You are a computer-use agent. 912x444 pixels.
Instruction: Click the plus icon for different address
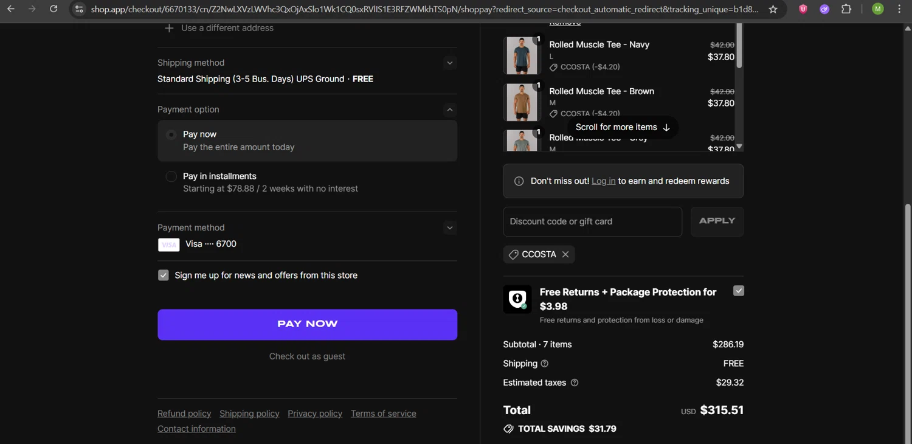170,28
